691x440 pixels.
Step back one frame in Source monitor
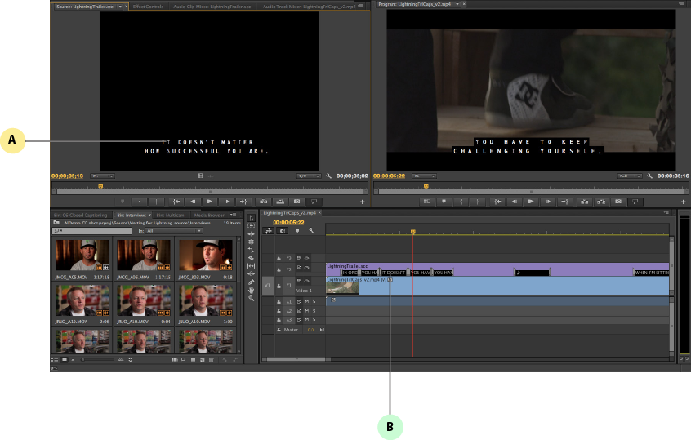click(x=193, y=202)
